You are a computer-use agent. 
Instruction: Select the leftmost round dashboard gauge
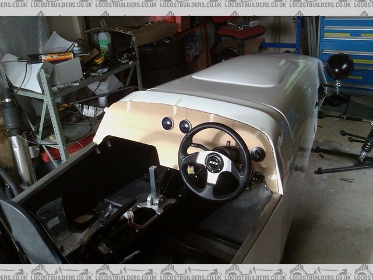[167, 123]
